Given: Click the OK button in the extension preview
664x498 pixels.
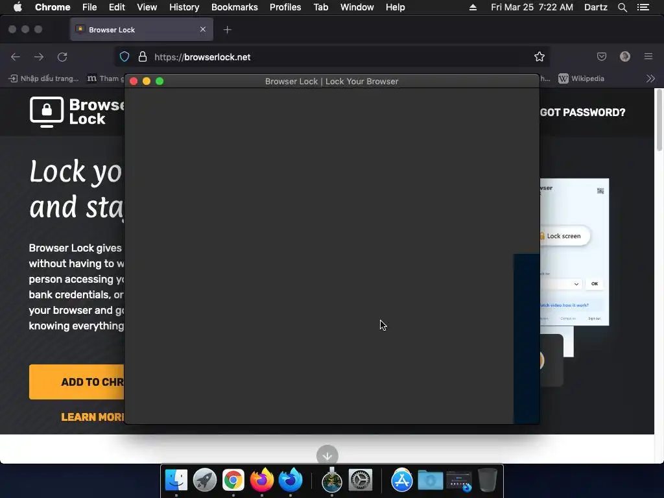Looking at the screenshot, I should [x=595, y=284].
